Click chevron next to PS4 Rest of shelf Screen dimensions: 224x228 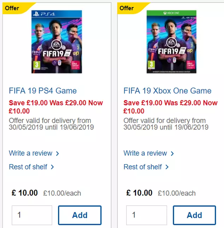(x=52, y=167)
